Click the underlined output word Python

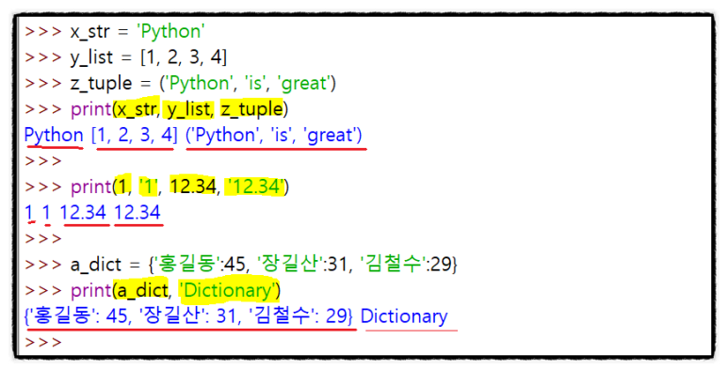click(54, 136)
